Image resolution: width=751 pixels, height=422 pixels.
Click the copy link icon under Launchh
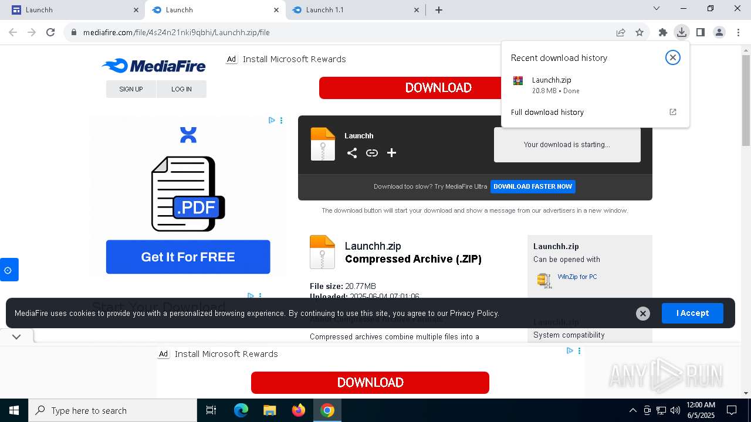point(372,153)
